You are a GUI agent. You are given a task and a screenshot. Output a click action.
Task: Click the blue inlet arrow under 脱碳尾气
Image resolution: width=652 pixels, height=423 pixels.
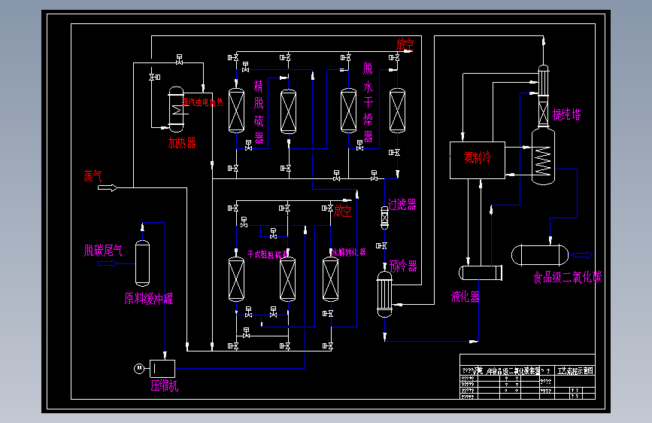point(108,263)
